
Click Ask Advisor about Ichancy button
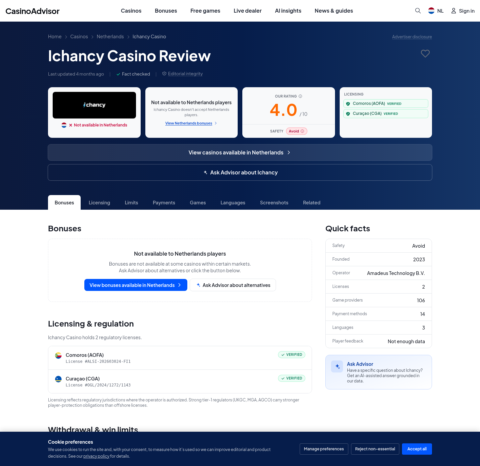click(x=240, y=172)
